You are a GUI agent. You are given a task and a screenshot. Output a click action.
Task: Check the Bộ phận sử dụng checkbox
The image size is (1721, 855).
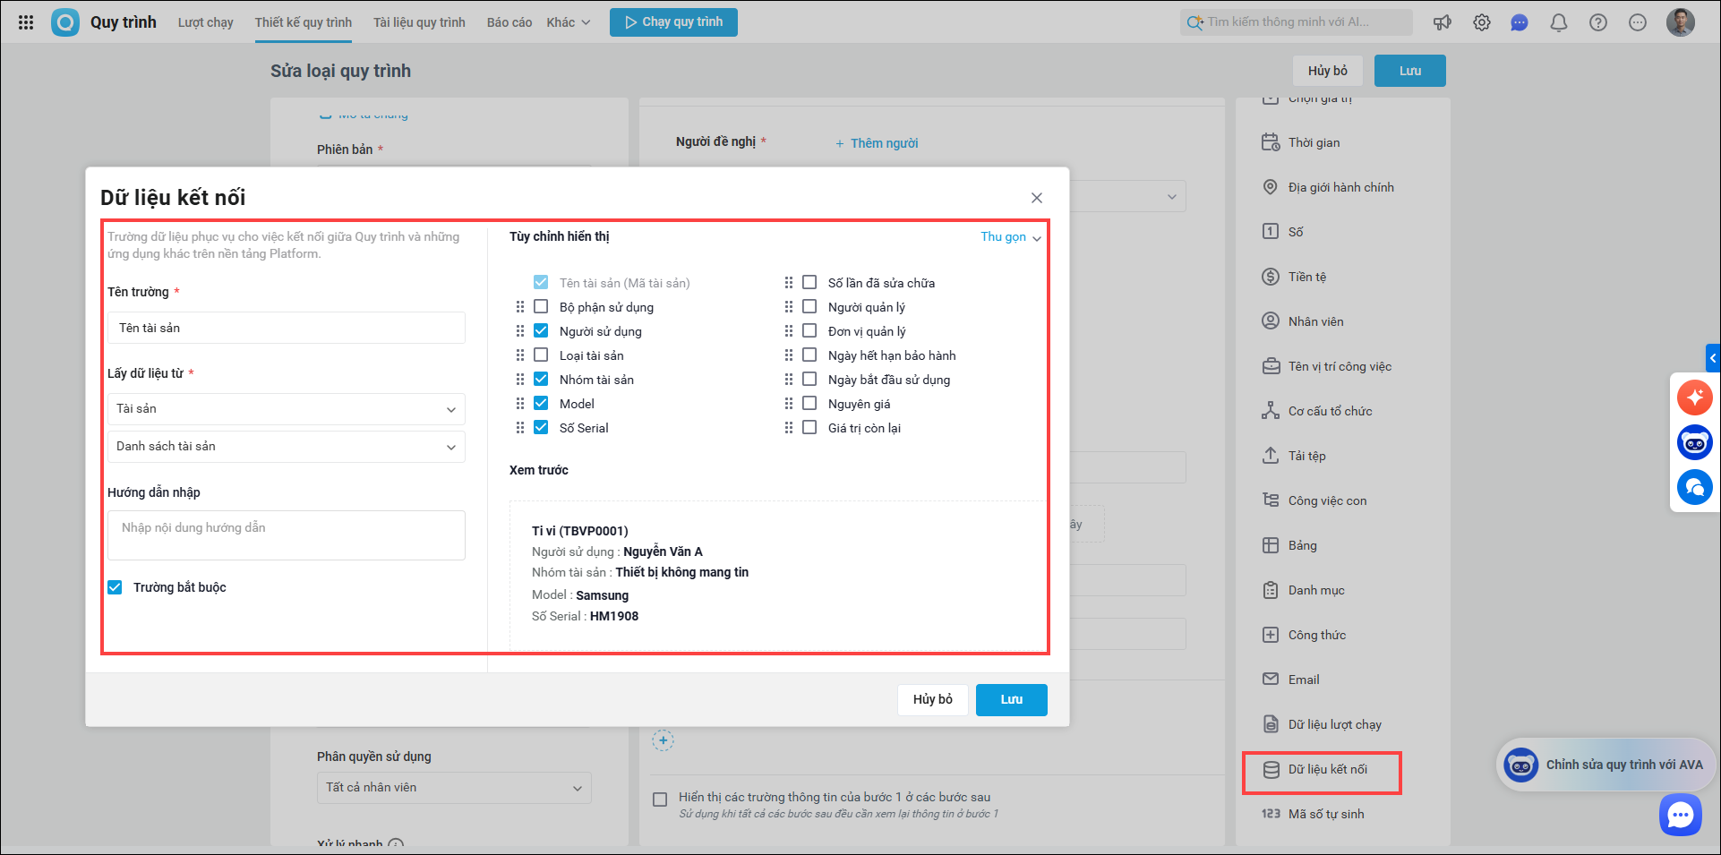click(x=541, y=307)
